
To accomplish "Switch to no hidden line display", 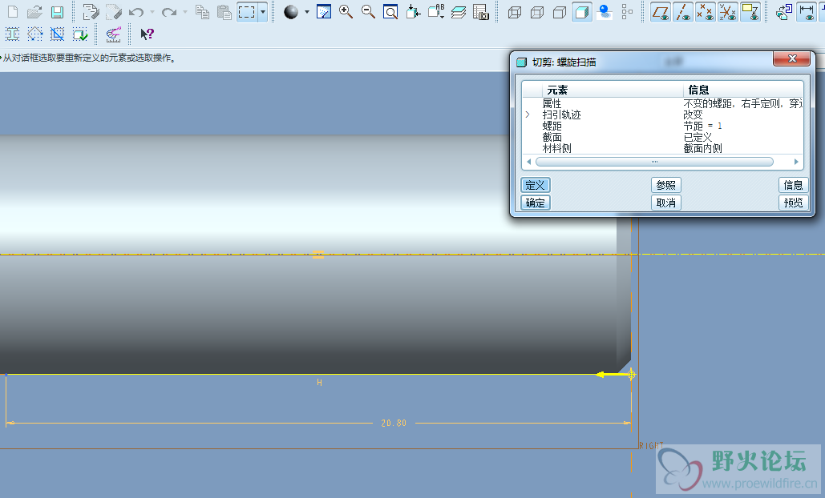I will (x=560, y=11).
